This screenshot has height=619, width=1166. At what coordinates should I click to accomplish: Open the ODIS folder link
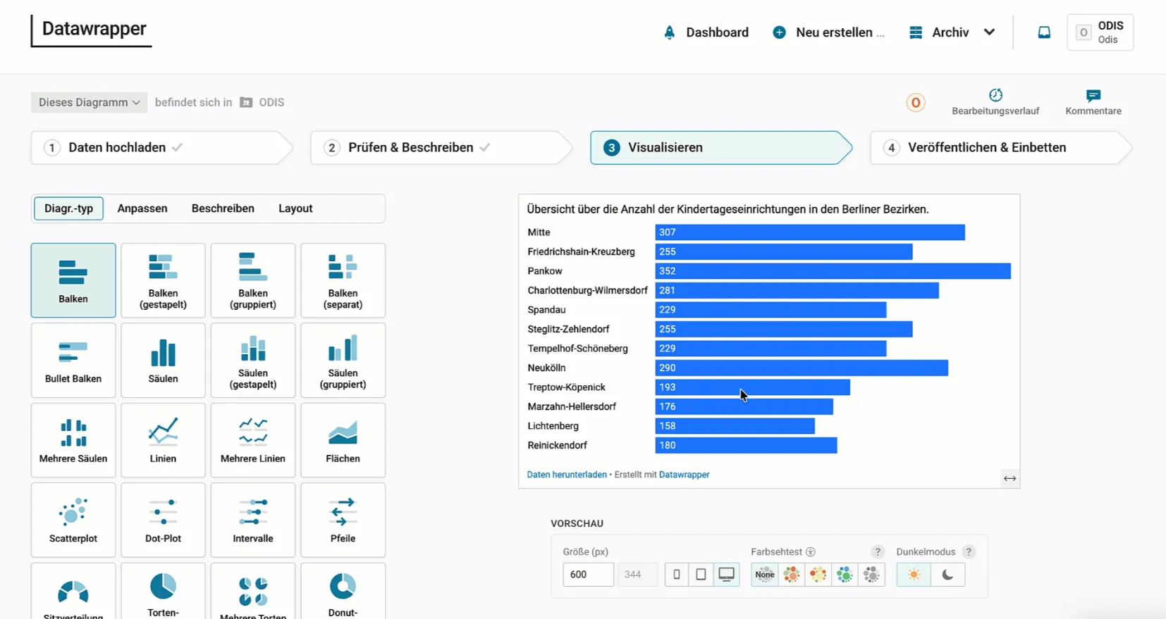pos(262,103)
